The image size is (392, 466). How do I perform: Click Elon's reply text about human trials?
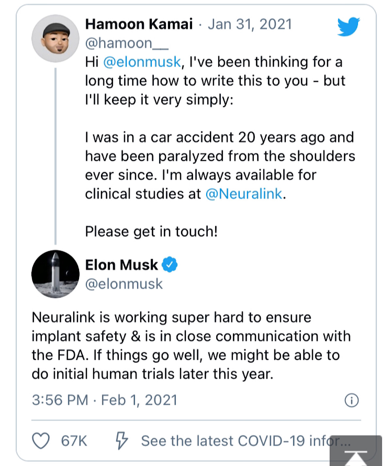[x=191, y=346]
